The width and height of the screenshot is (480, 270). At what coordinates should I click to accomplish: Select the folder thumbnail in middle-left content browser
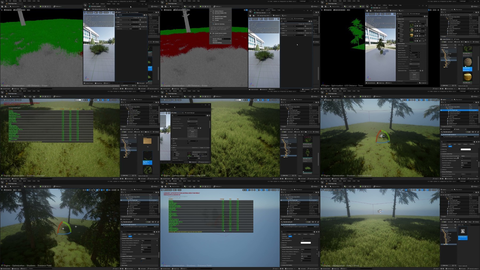[147, 141]
